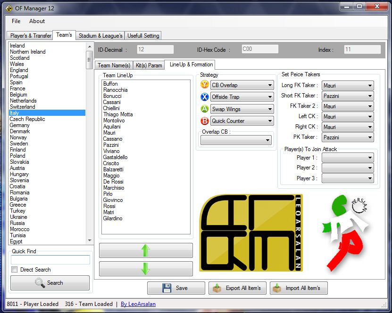Move selected player up with green arrow

(146, 250)
